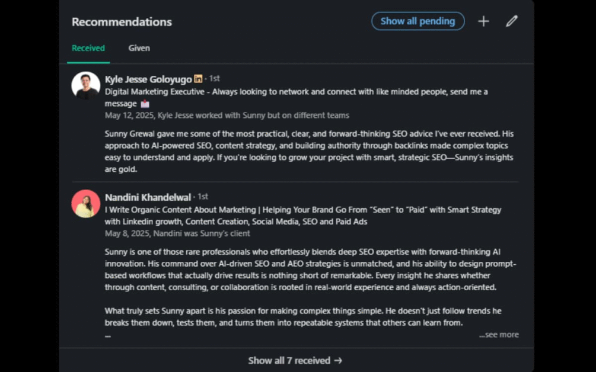Click the Show all pending button
596x372 pixels.
point(417,21)
